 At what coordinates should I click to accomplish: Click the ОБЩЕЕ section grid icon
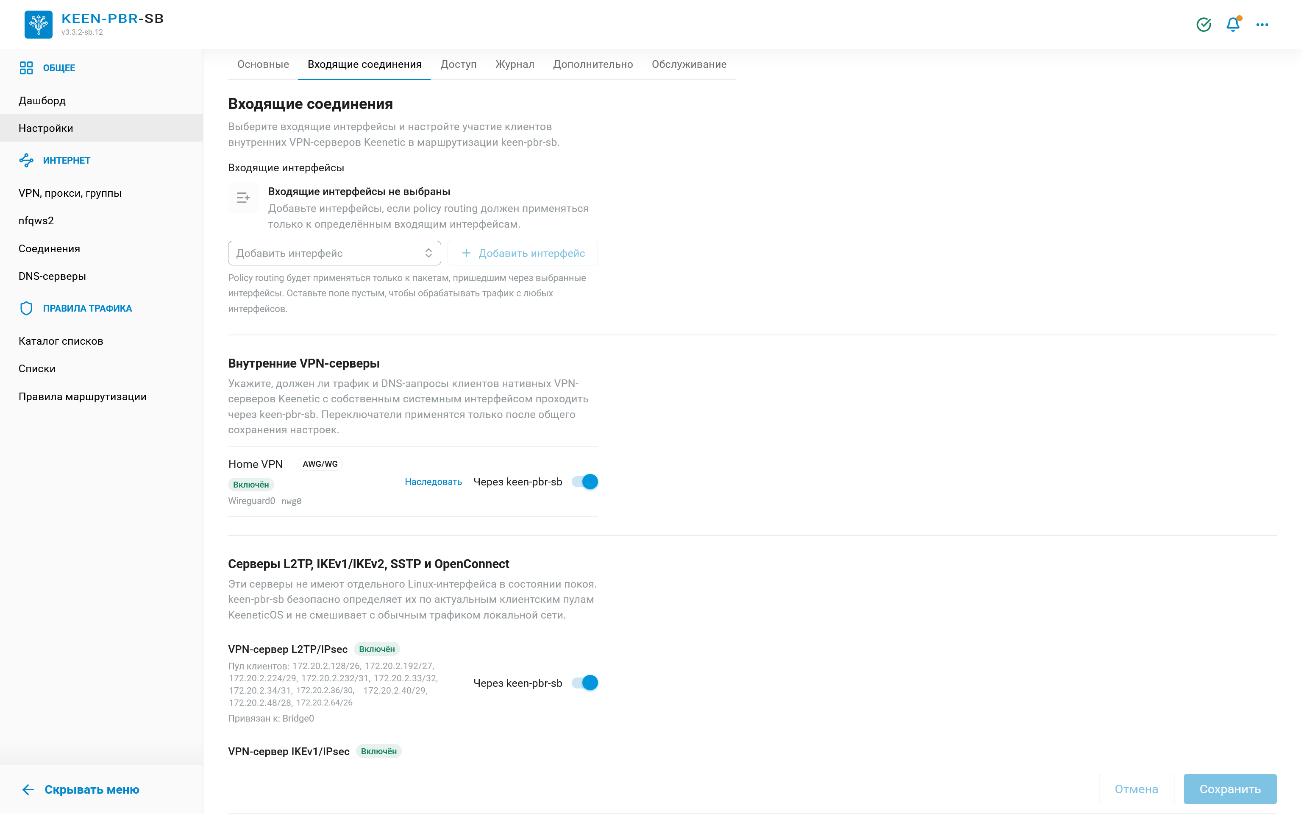click(x=26, y=68)
